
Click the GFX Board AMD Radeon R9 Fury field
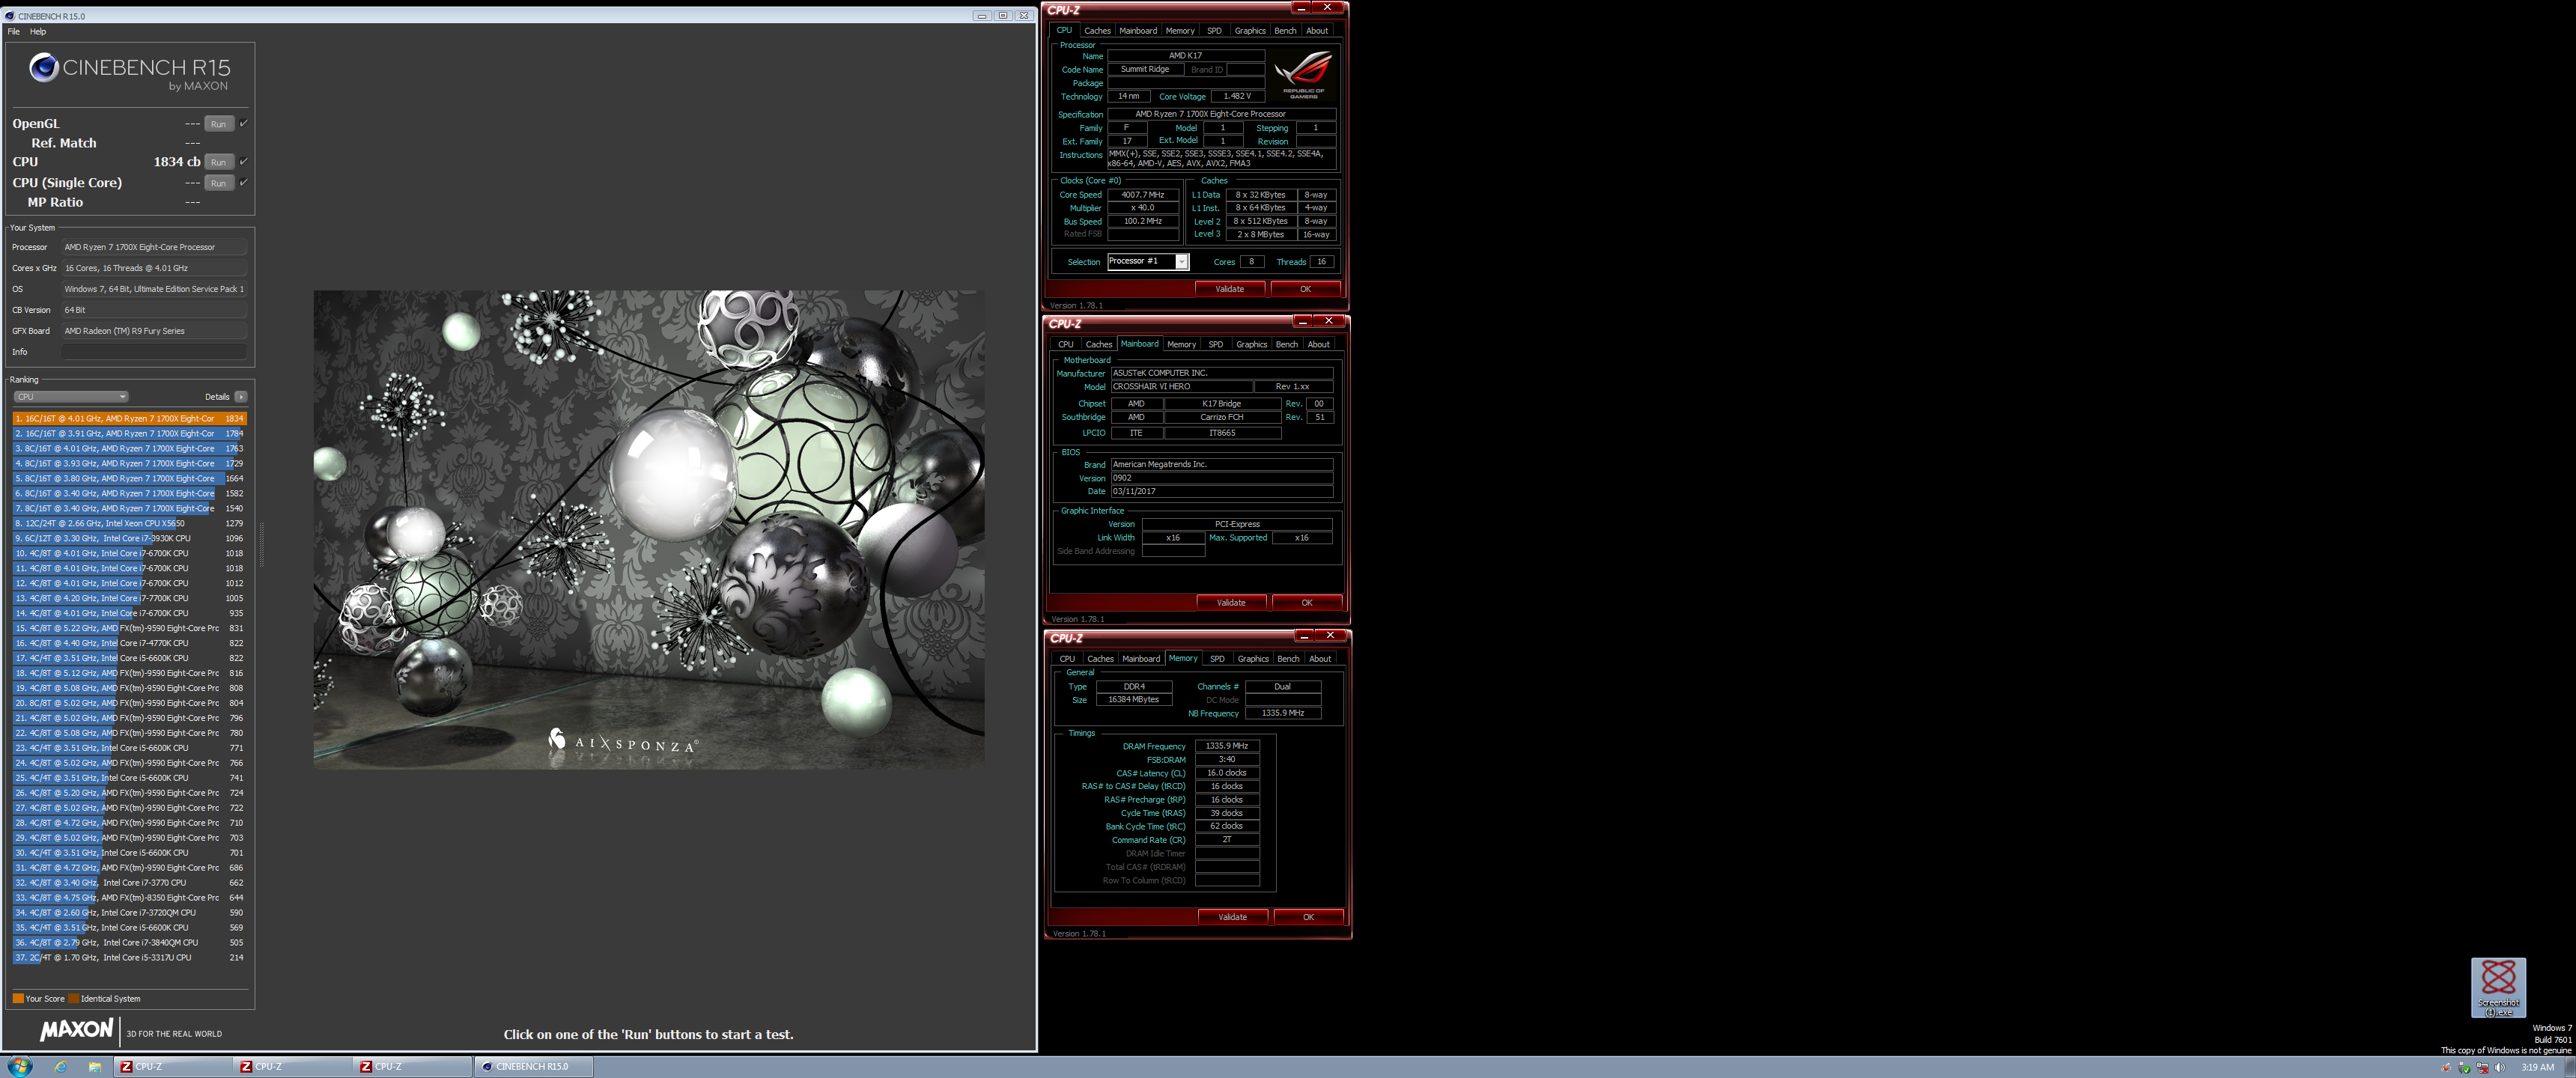pos(154,331)
